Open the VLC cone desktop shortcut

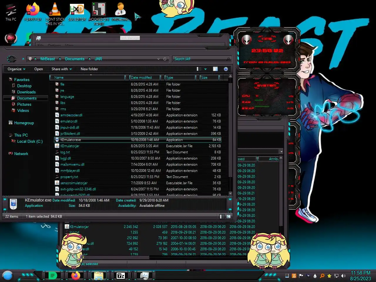pos(55,13)
